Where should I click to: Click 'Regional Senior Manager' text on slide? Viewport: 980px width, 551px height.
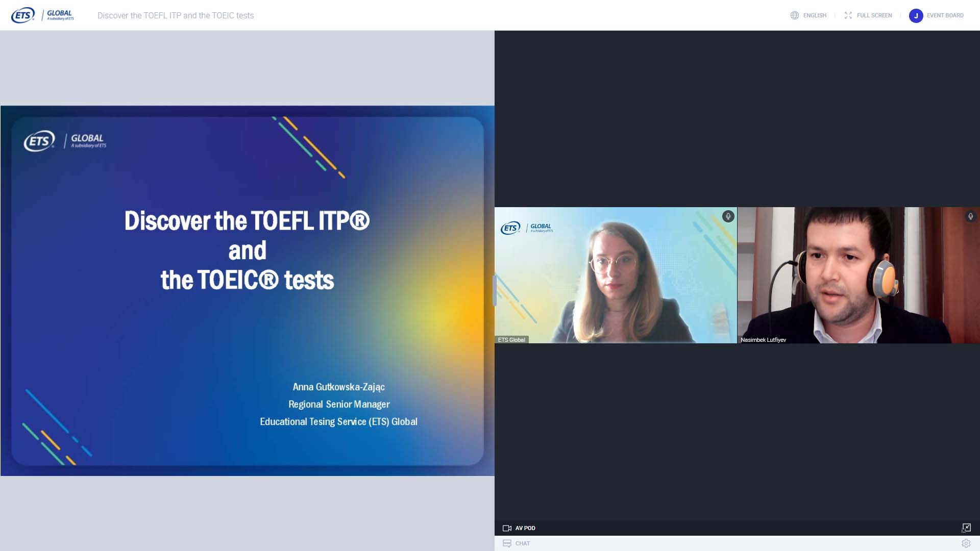pyautogui.click(x=339, y=404)
